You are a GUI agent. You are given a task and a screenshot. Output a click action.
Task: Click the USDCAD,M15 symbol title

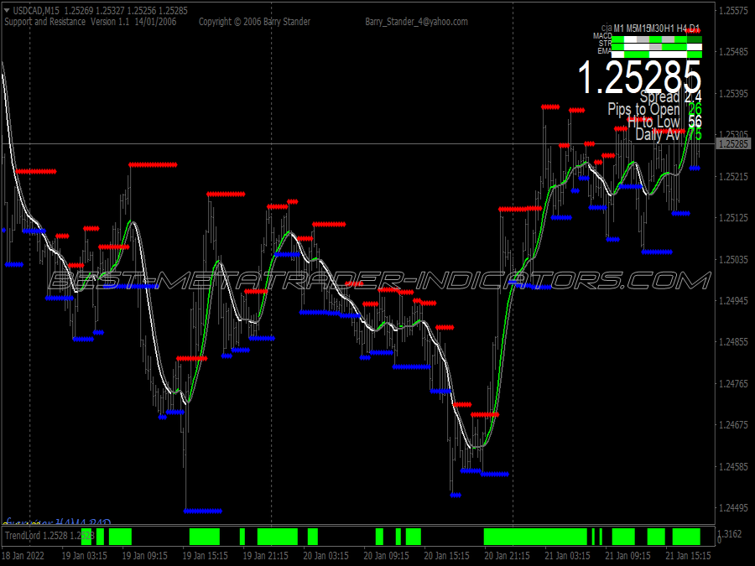point(36,11)
